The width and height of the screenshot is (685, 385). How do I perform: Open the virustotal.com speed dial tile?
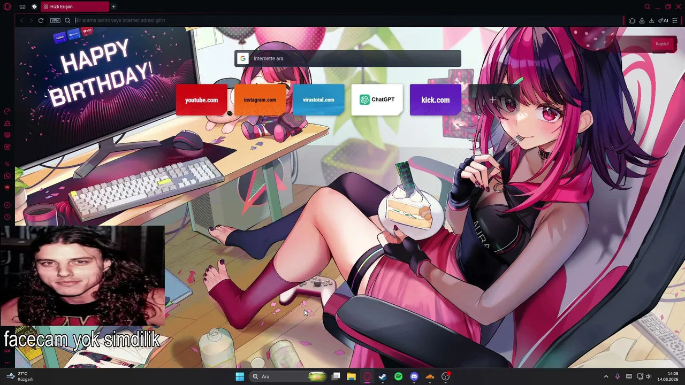[318, 99]
